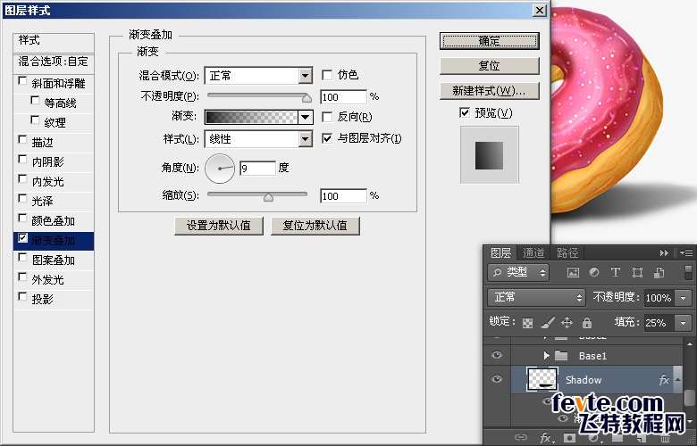Enable the 仿色 dither checkbox
Image resolution: width=697 pixels, height=446 pixels.
tap(327, 75)
